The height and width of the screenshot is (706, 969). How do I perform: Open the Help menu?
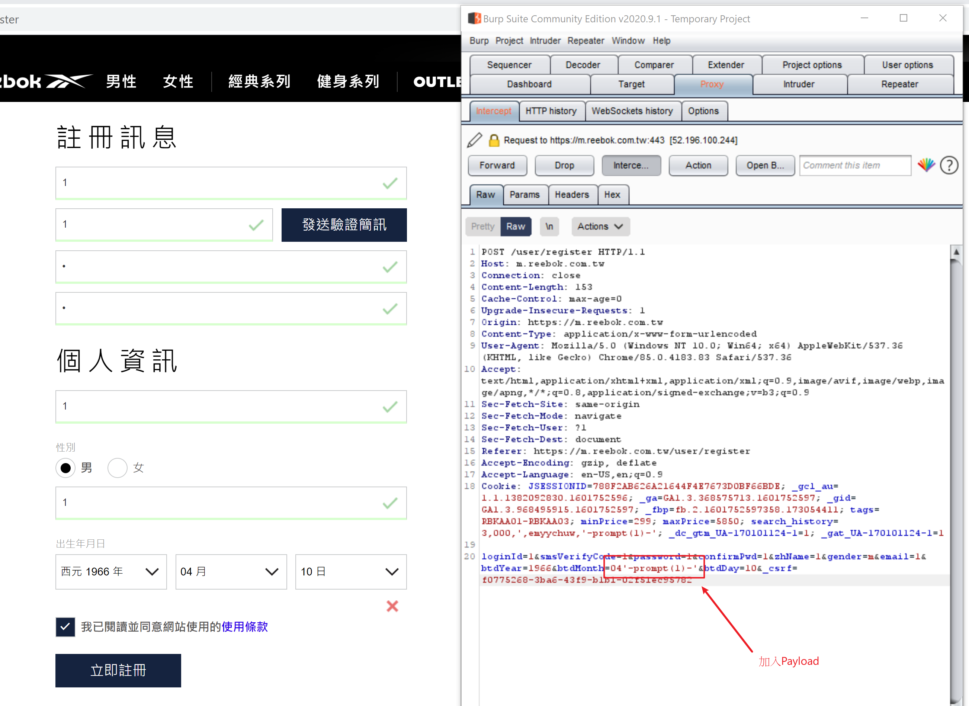click(x=661, y=41)
